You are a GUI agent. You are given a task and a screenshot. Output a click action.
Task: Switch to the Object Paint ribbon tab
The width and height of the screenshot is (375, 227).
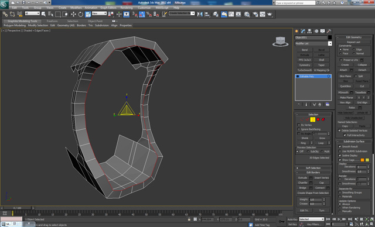[95, 21]
